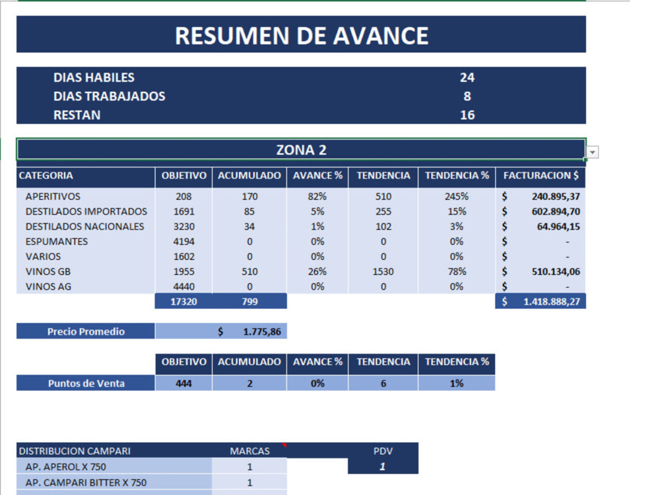Screen dimensions: 660x495
Task: Select Puntos de Venta tendencia 6
Action: [383, 383]
